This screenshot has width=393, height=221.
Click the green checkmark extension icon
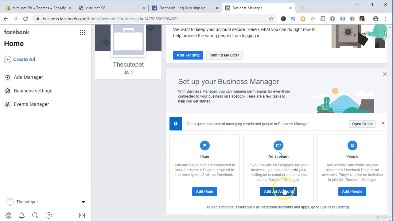(x=362, y=19)
